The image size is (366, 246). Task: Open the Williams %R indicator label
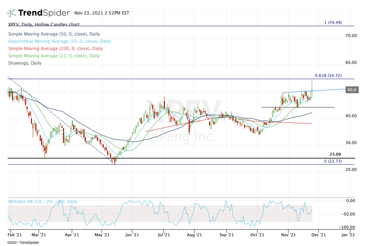[x=43, y=202]
